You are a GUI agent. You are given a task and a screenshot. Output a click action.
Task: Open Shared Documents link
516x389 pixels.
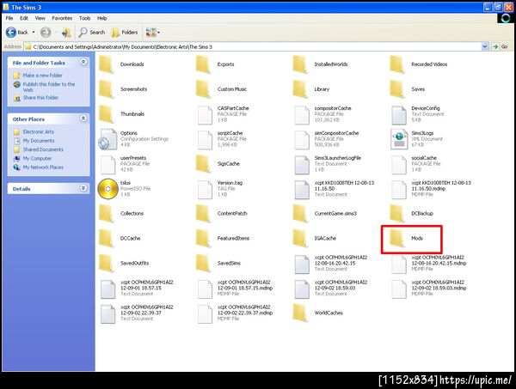pos(39,149)
